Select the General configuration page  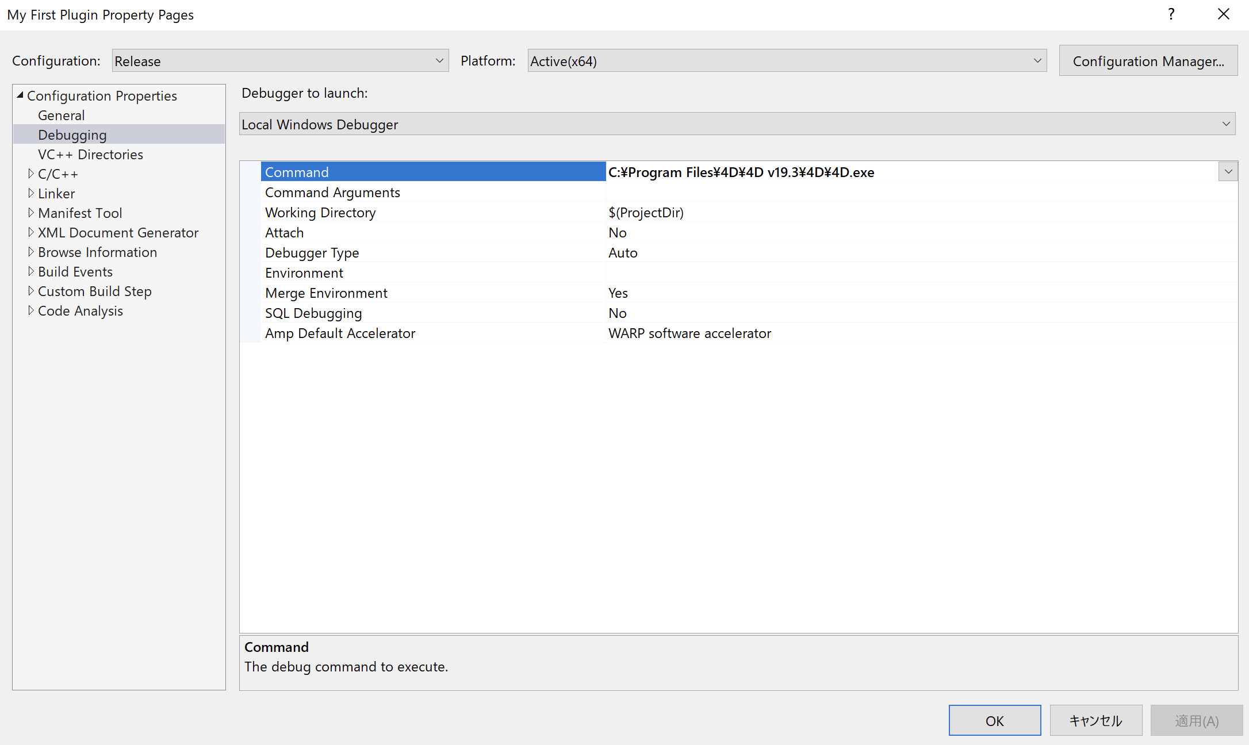click(62, 115)
